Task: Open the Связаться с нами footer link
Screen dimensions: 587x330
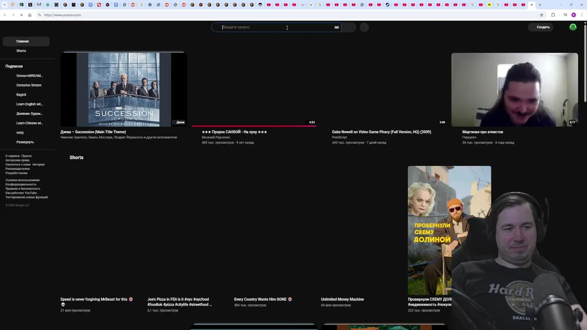Action: coord(18,165)
